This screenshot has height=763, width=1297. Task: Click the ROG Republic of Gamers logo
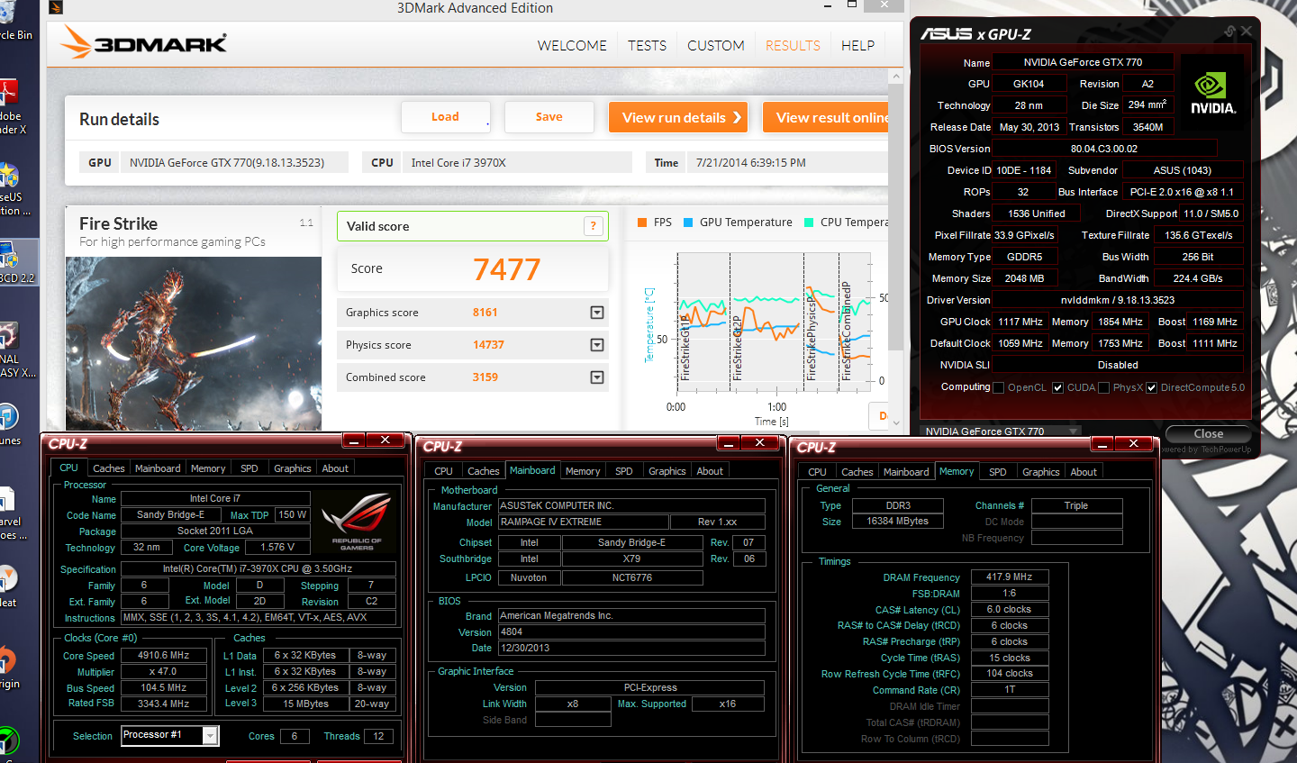tap(357, 522)
